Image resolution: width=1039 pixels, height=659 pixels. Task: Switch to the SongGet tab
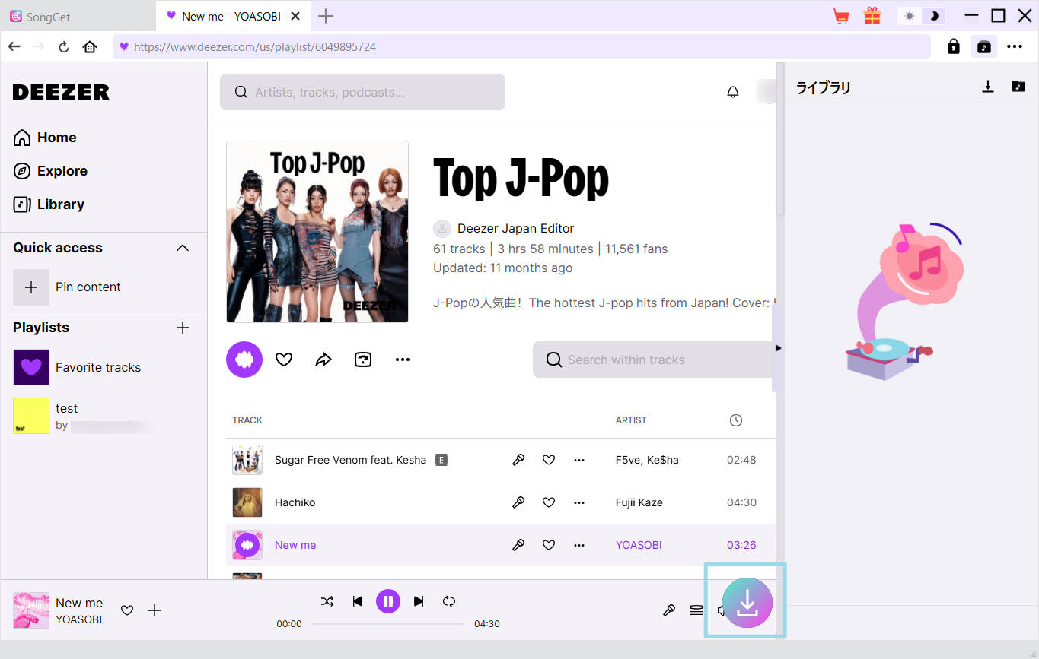tap(78, 16)
